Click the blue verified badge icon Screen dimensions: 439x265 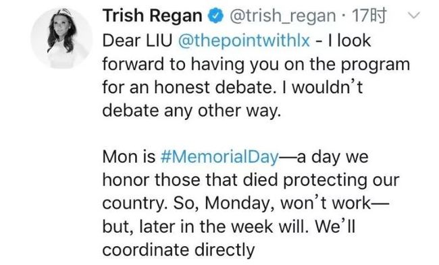pyautogui.click(x=215, y=16)
